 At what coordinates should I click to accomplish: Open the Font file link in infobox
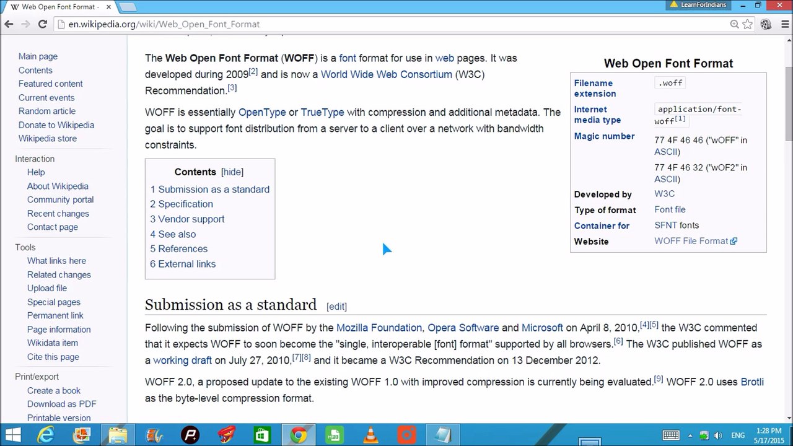[670, 209]
